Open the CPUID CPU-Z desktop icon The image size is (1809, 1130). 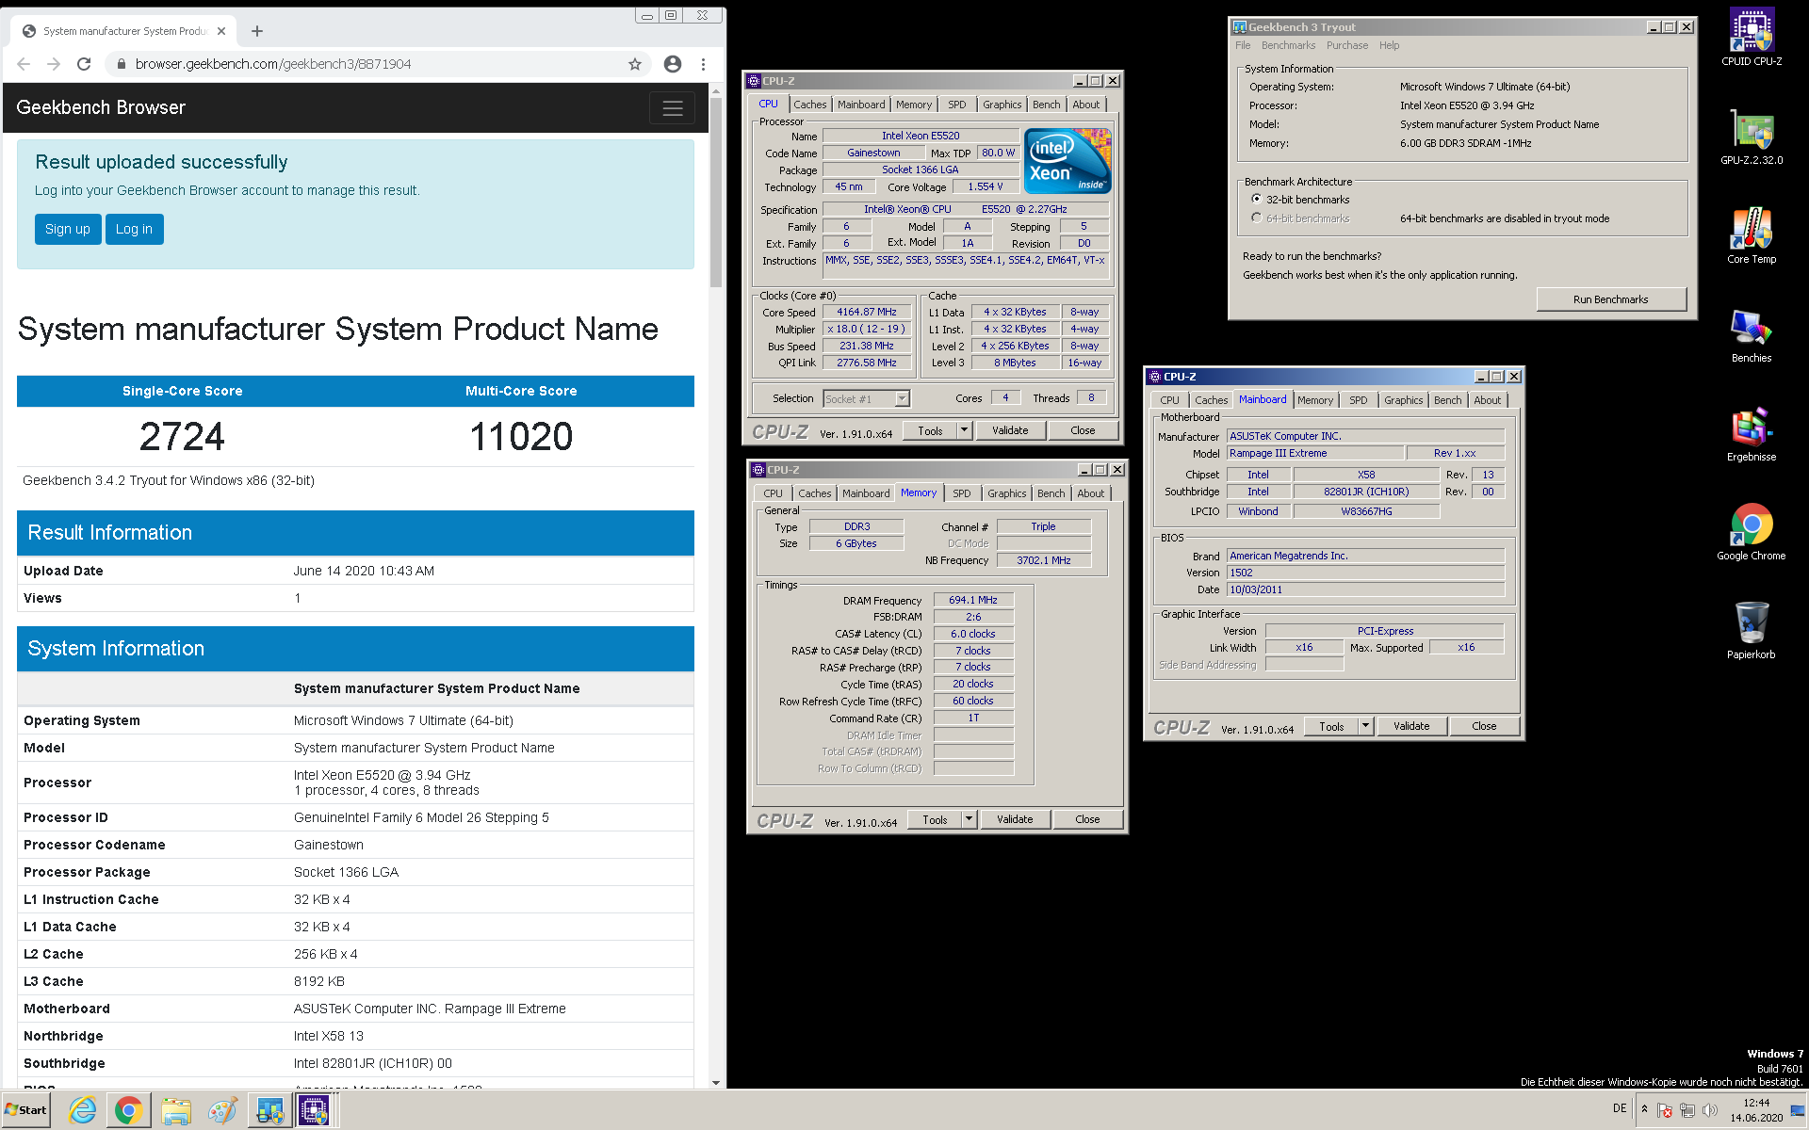pyautogui.click(x=1751, y=37)
